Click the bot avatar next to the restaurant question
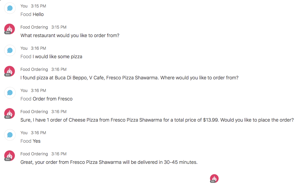307x186 pixels. point(10,29)
